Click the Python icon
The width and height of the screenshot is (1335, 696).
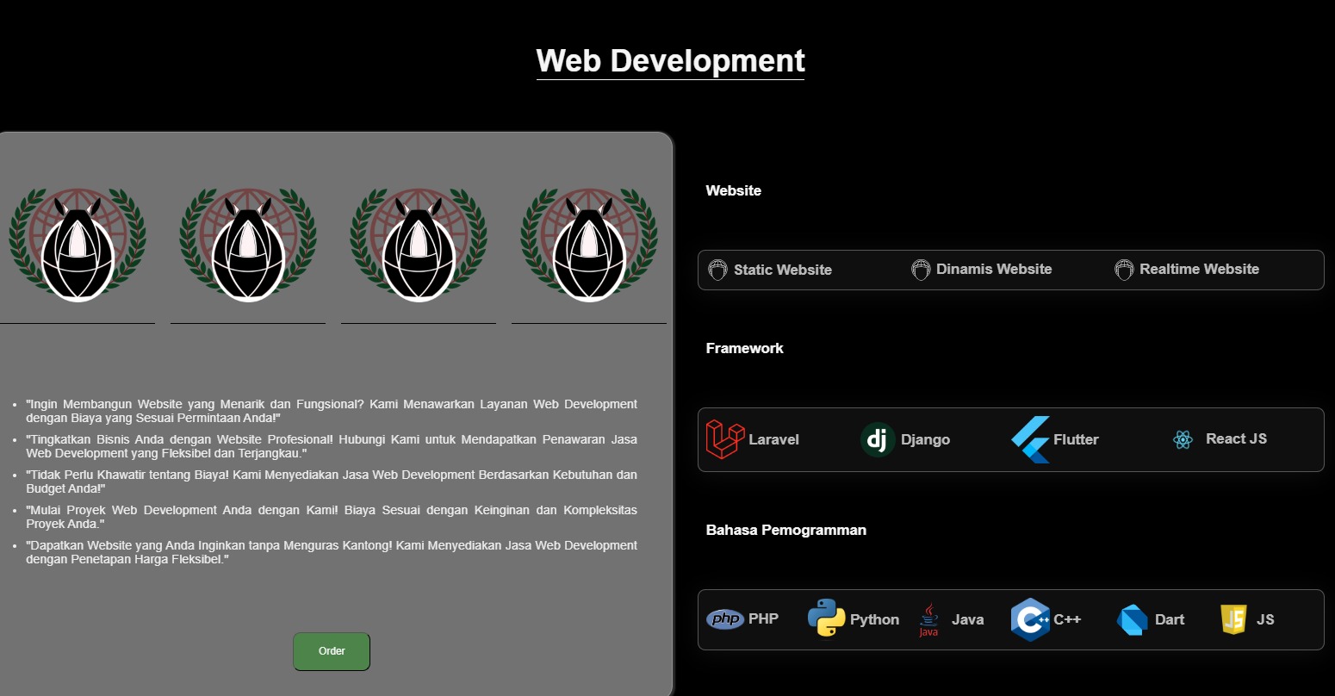[x=825, y=619]
